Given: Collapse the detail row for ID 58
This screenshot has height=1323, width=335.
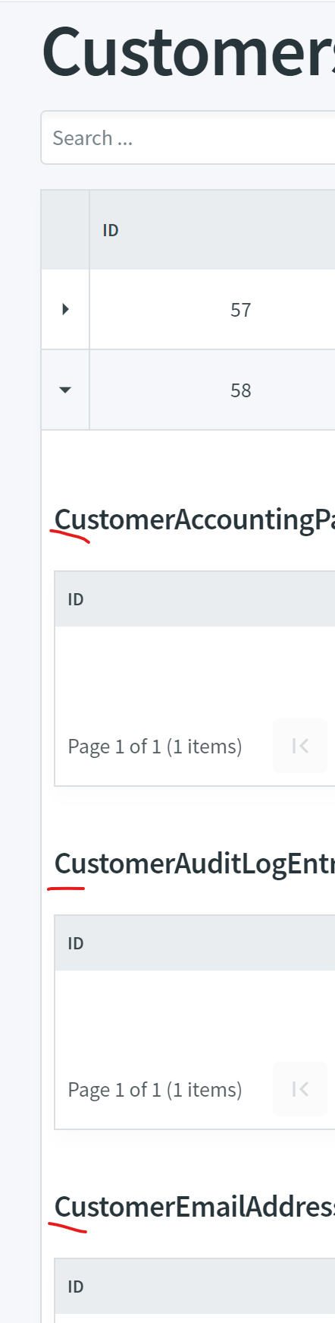Looking at the screenshot, I should [65, 390].
